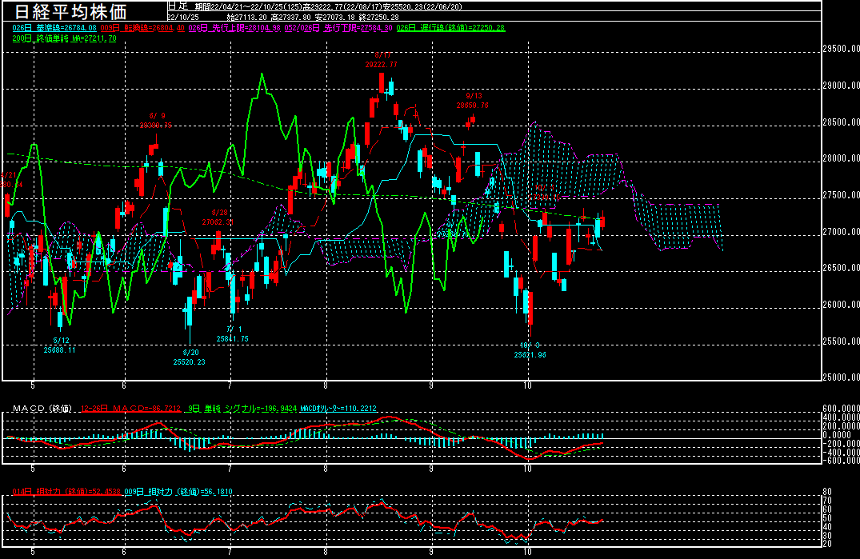Select the 009日 相対力 (終値)=56.1810 legend
This screenshot has width=860, height=559.
(178, 492)
